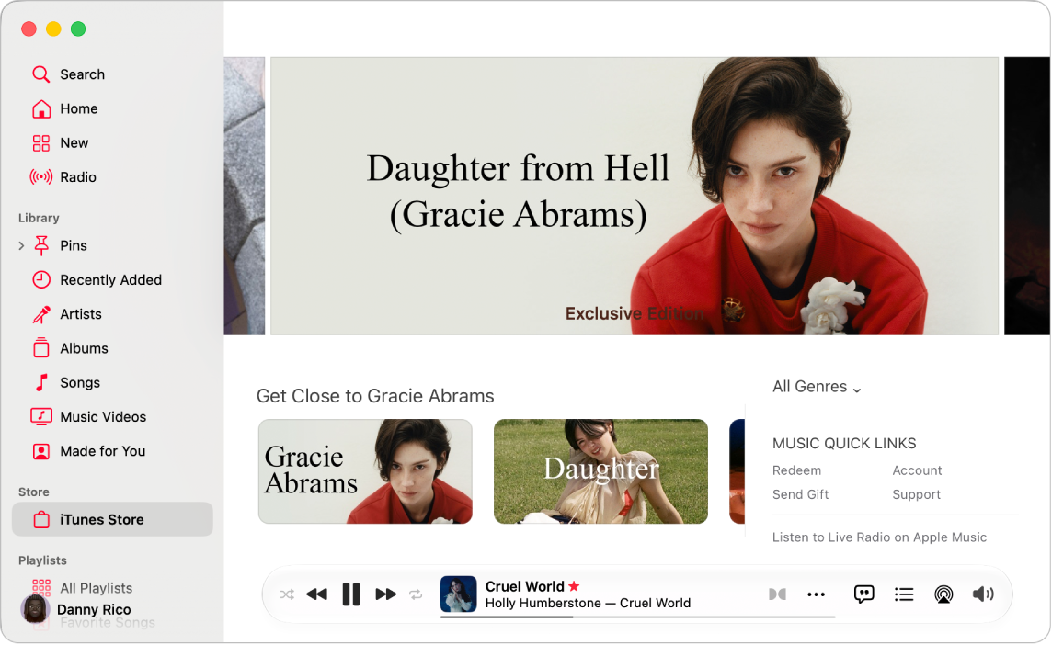Viewport: 1052px width, 645px height.
Task: Pause the current song
Action: point(351,594)
